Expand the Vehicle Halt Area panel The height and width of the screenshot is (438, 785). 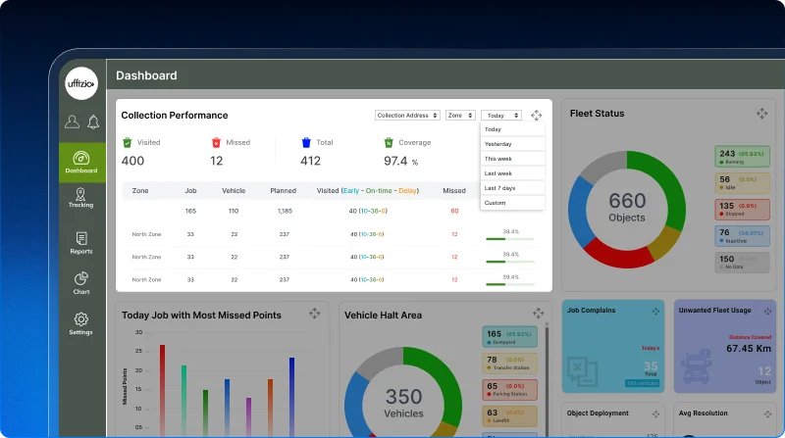pos(538,314)
